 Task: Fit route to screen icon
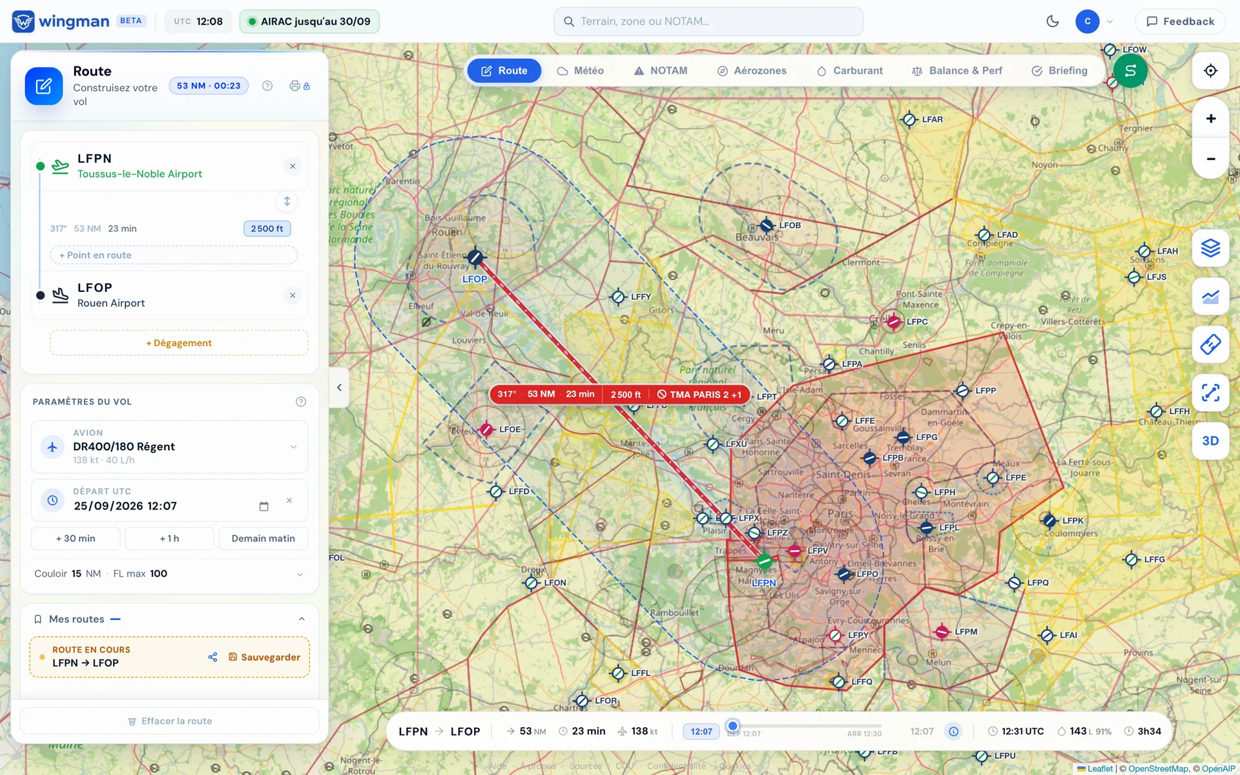pos(1210,393)
